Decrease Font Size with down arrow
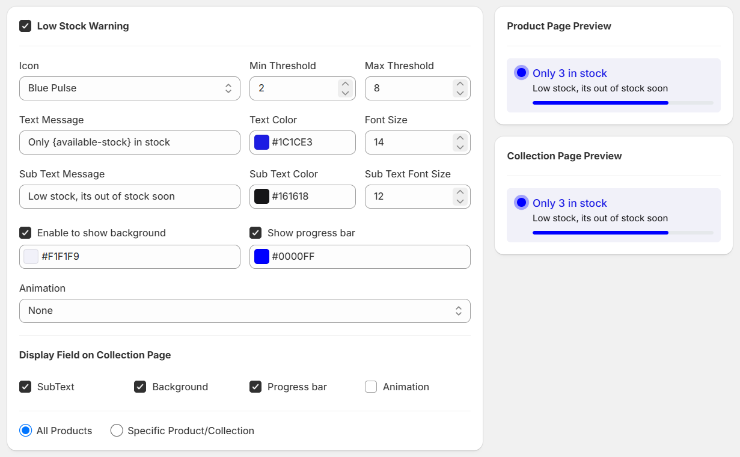The image size is (740, 457). pos(460,147)
